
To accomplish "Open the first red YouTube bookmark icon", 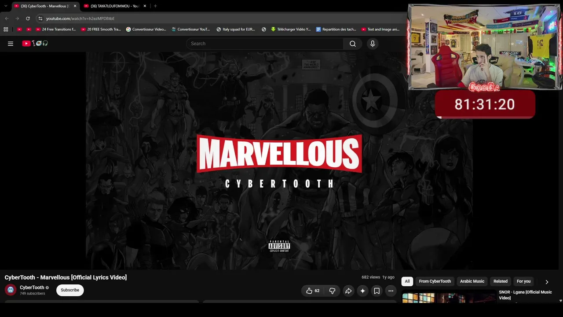I will (x=19, y=29).
